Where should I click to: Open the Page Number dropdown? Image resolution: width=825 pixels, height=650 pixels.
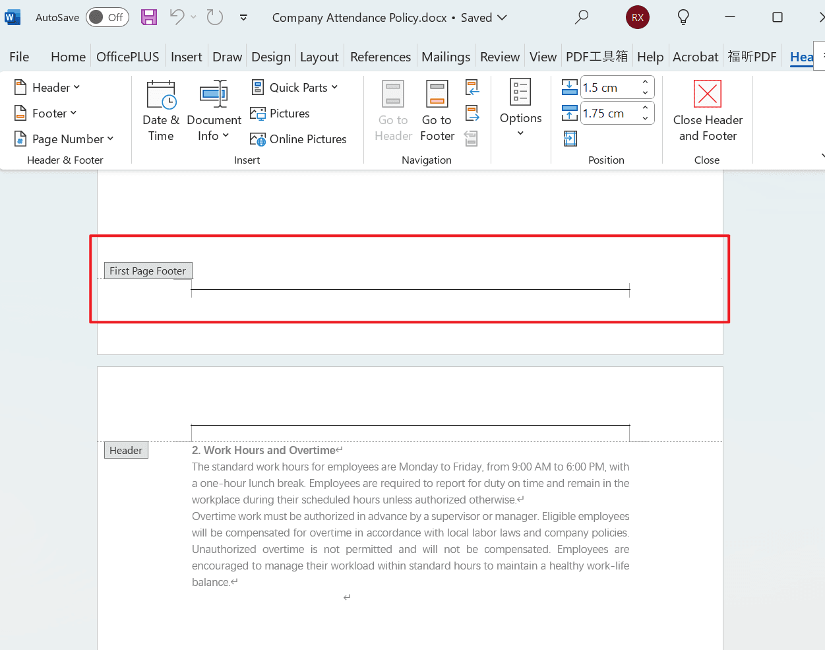pos(64,139)
